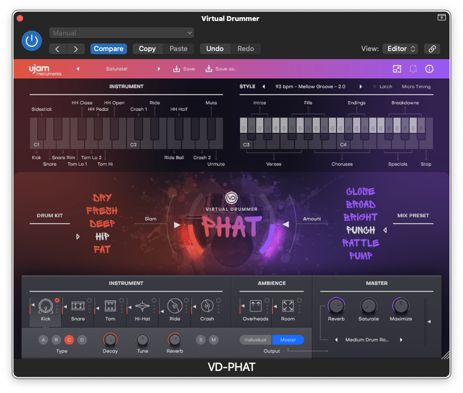Set output to Individual
The width and height of the screenshot is (463, 393).
[x=256, y=340]
